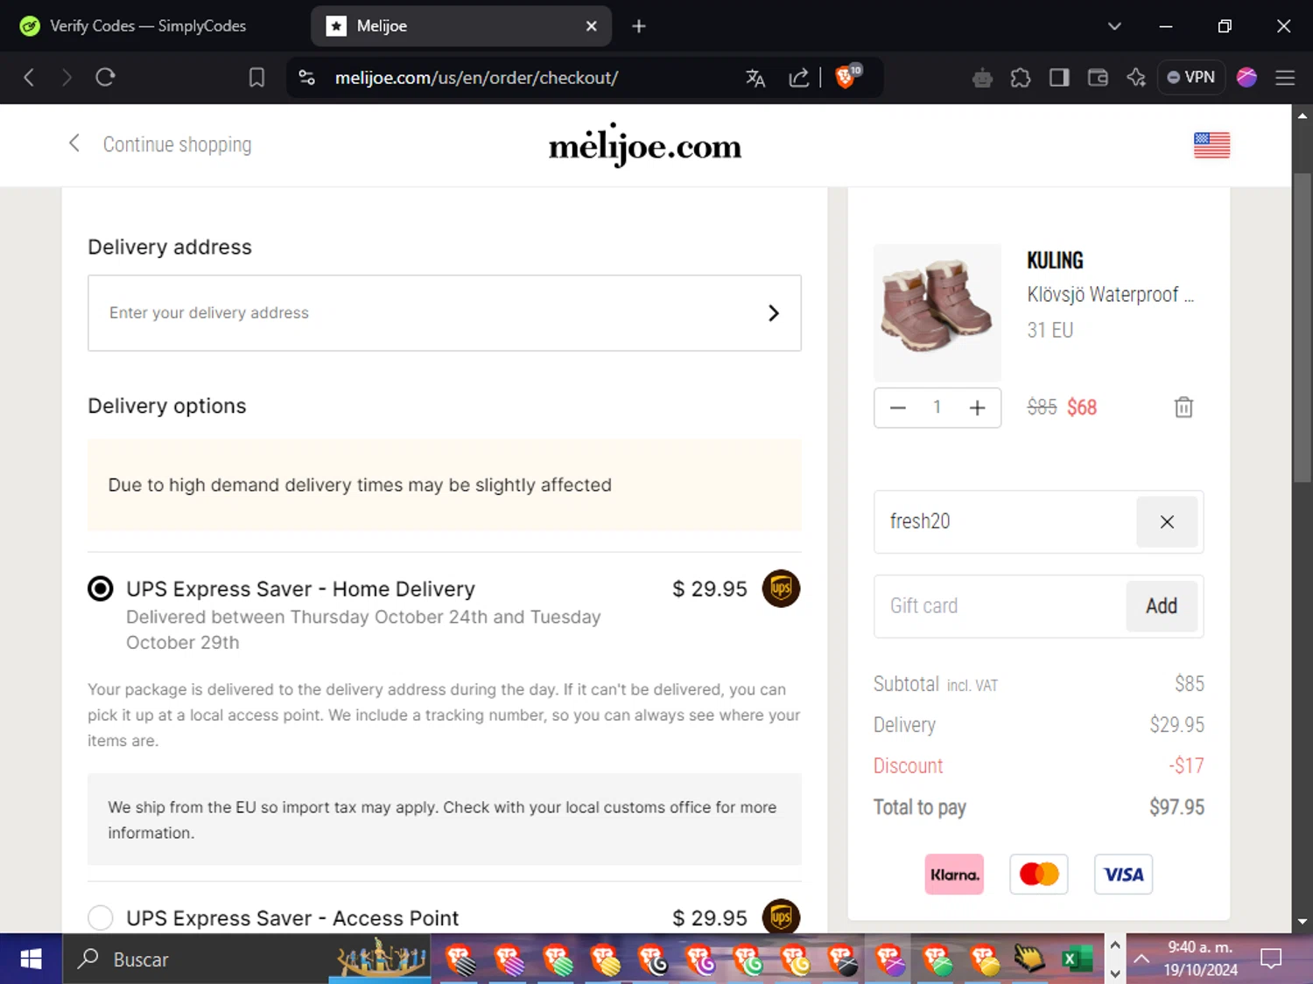Viewport: 1313px width, 984px height.
Task: Click the translate page icon
Action: [755, 78]
